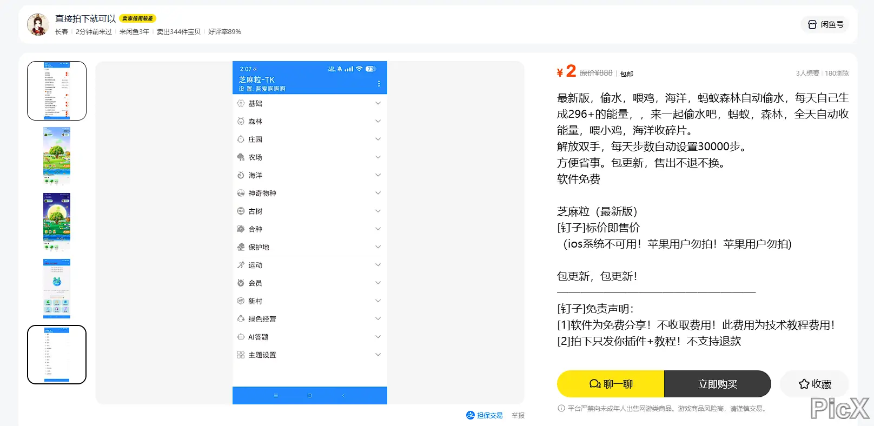Click the 农场 farm icon

coord(241,157)
